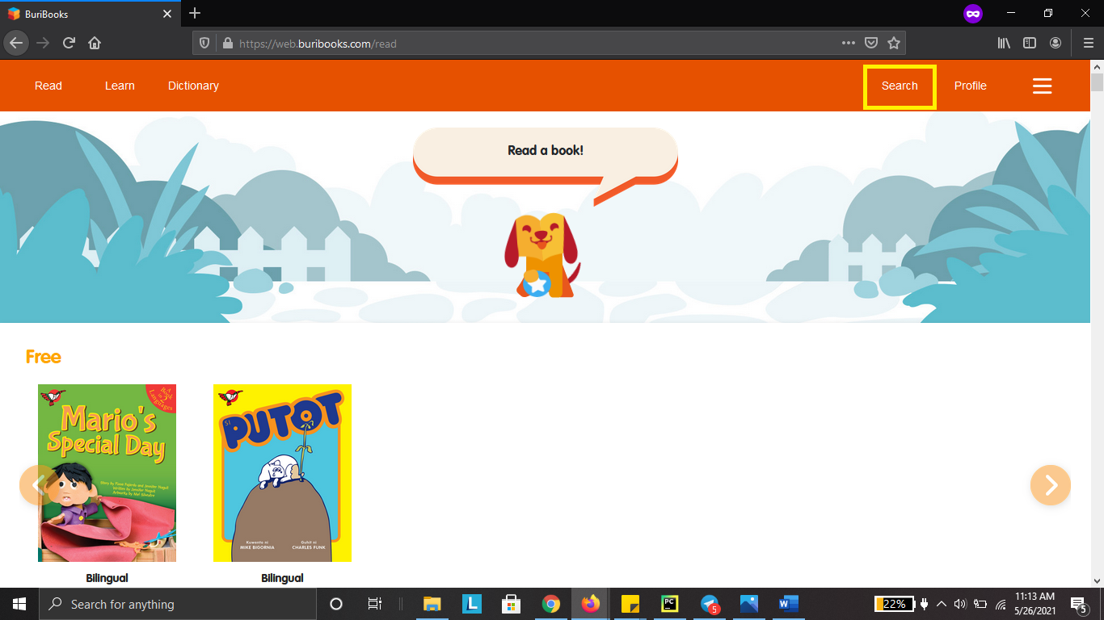Toggle the Firefox sidebar view

tap(1030, 43)
